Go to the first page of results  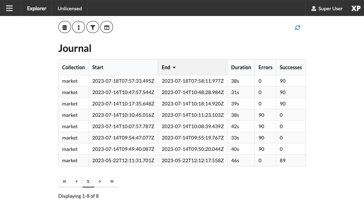pos(64,181)
